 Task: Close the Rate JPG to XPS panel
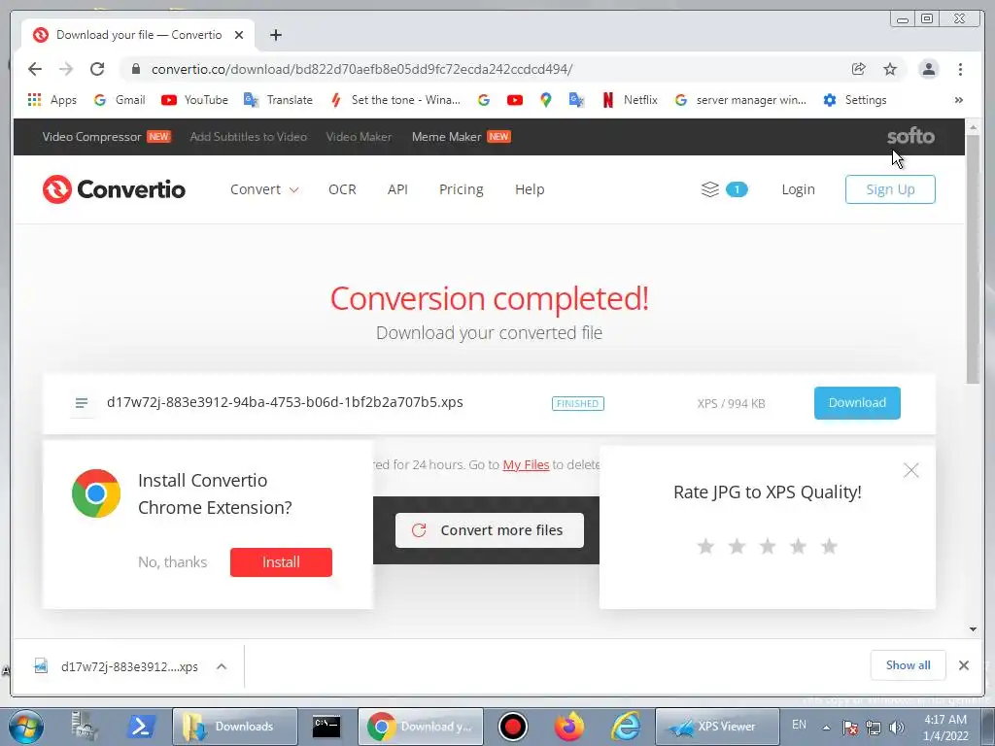(x=910, y=470)
